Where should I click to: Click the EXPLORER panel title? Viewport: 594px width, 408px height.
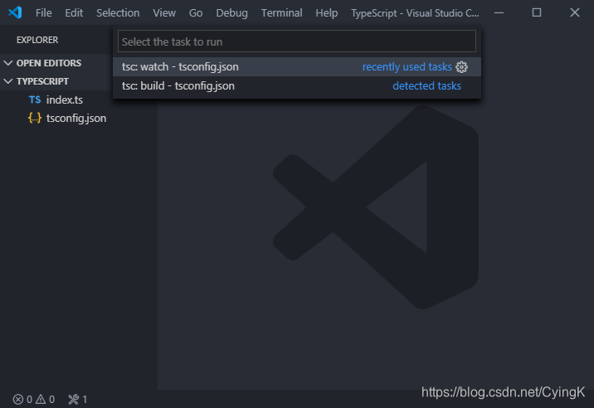pos(37,40)
